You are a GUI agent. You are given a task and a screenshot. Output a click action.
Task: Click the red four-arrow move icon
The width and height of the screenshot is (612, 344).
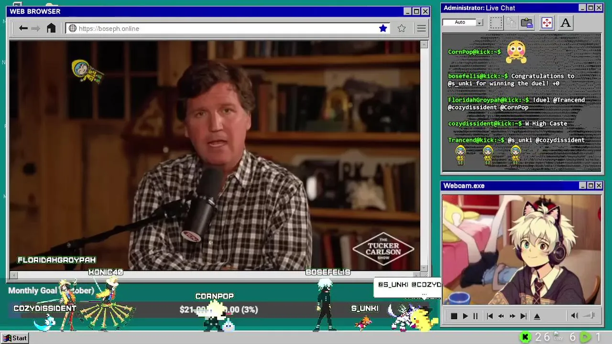[547, 22]
